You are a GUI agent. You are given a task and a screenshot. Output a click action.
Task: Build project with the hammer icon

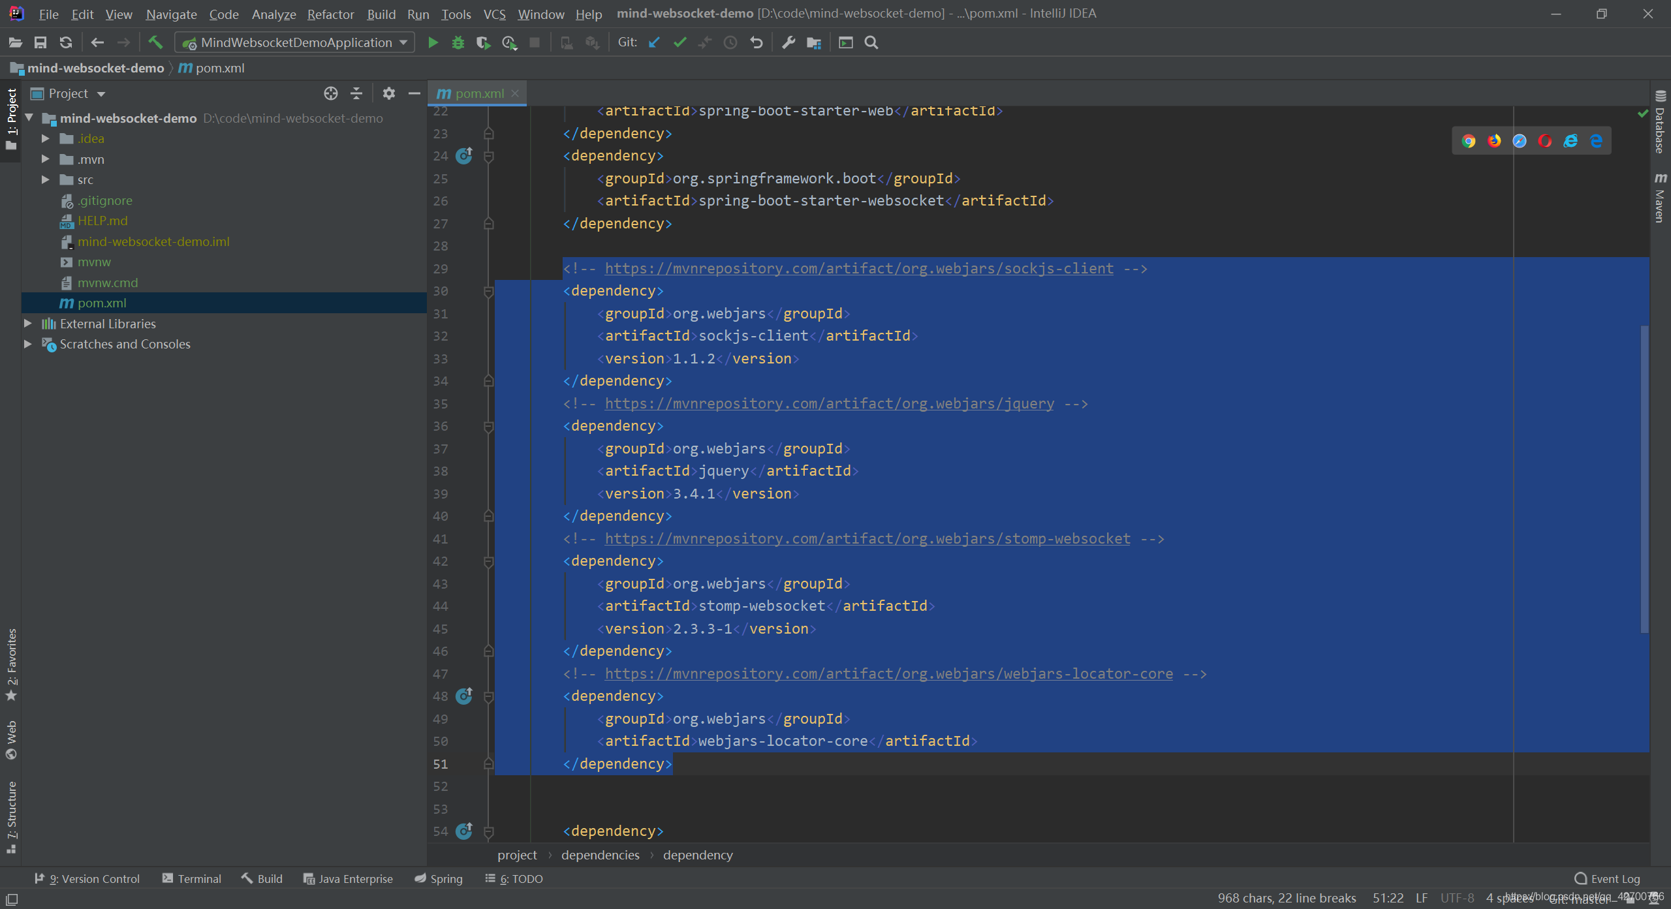click(155, 42)
